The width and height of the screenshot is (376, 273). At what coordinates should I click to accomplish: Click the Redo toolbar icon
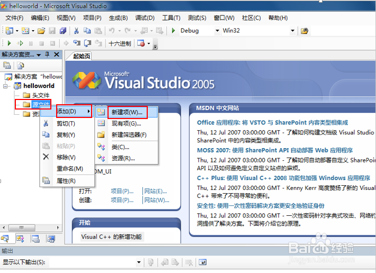[x=128, y=31]
